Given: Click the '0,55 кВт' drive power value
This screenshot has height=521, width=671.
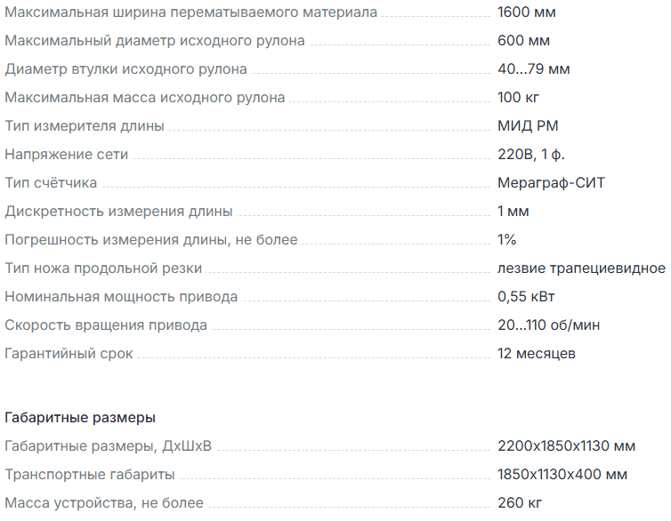Looking at the screenshot, I should point(527,297).
